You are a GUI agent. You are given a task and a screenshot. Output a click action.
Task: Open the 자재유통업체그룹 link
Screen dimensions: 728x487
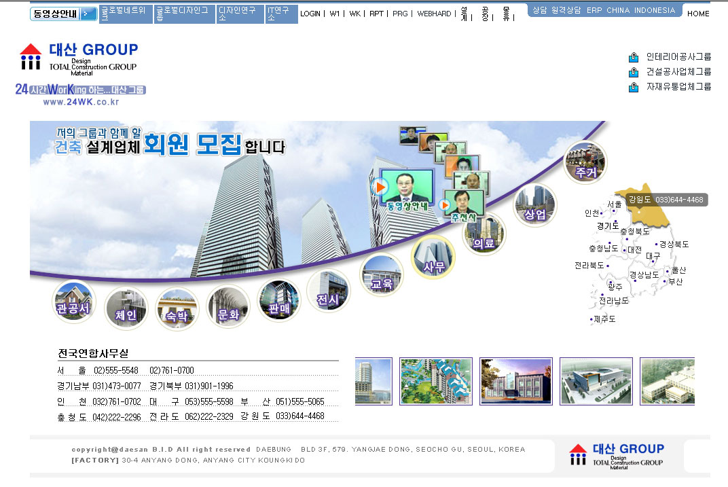(x=679, y=86)
